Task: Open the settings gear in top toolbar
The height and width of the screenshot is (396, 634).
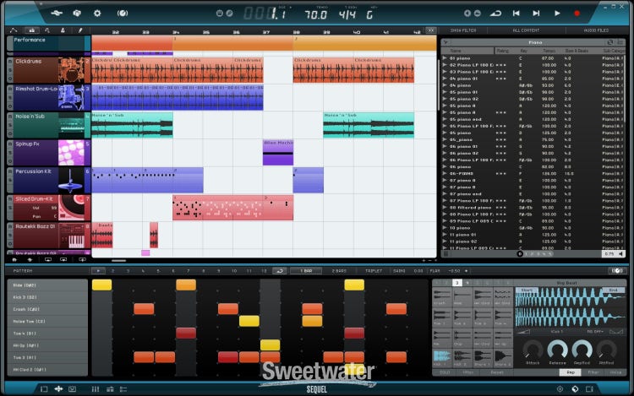Action: (x=96, y=14)
